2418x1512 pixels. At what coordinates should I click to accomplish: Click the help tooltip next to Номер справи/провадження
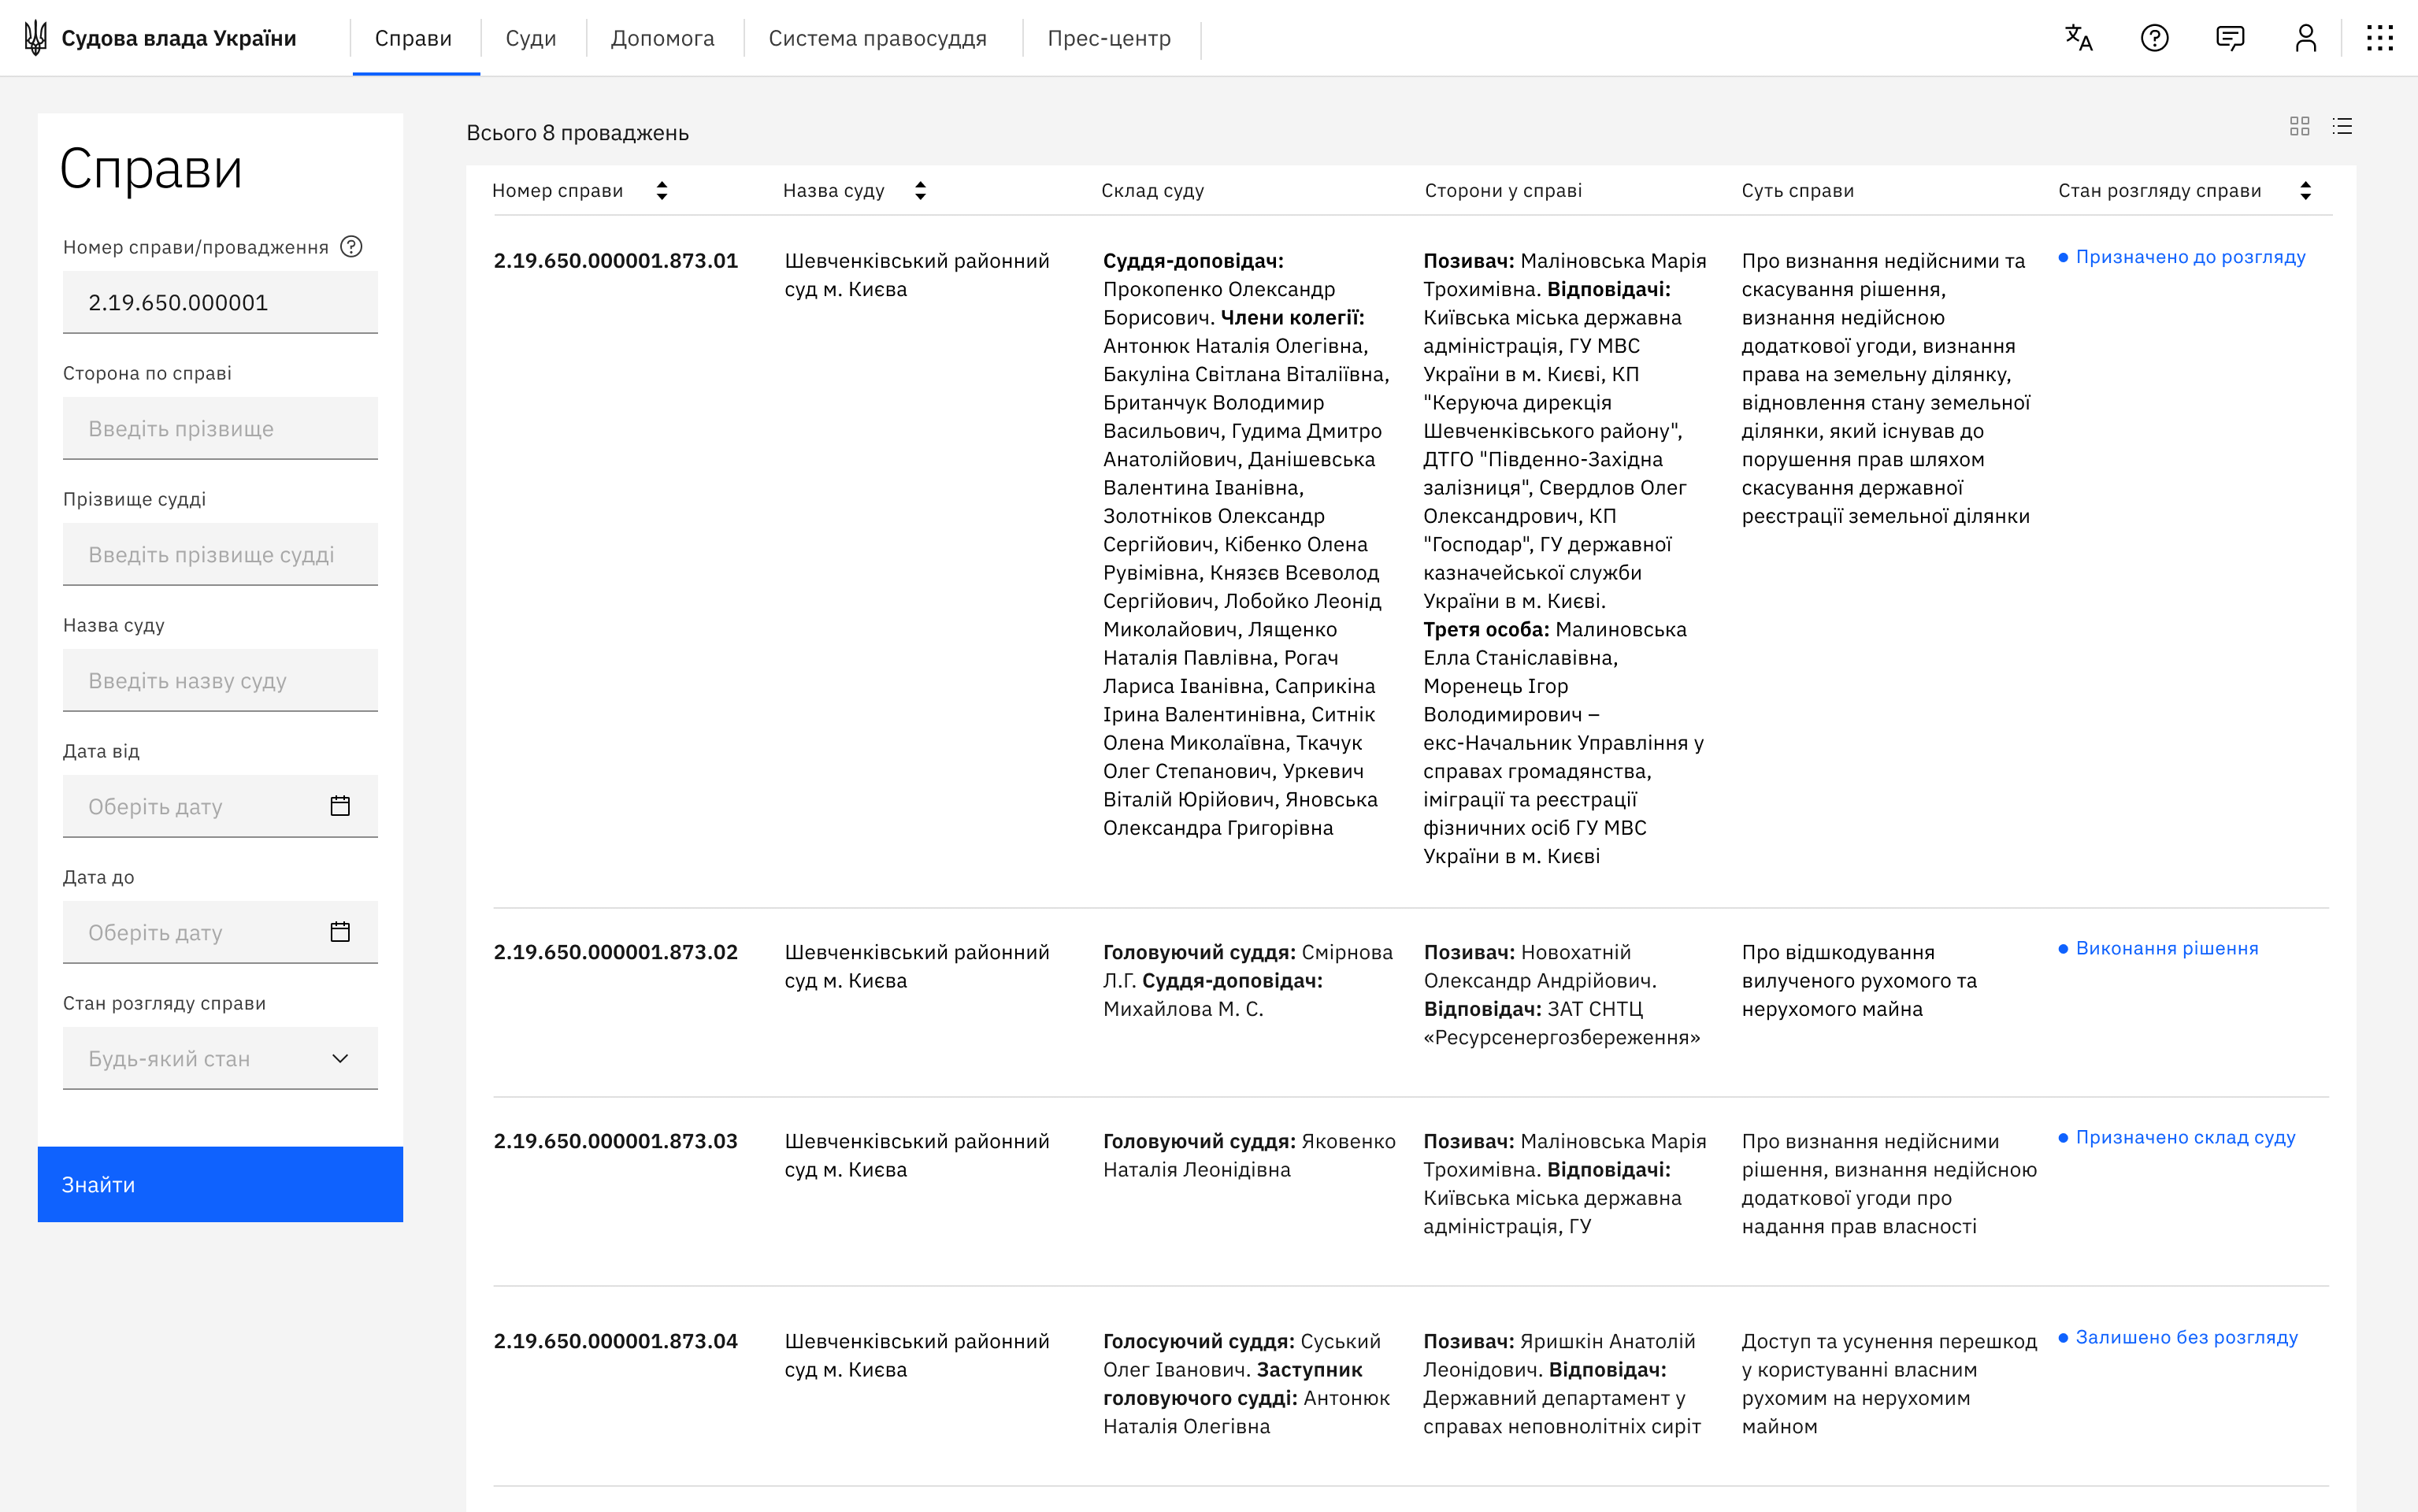351,247
